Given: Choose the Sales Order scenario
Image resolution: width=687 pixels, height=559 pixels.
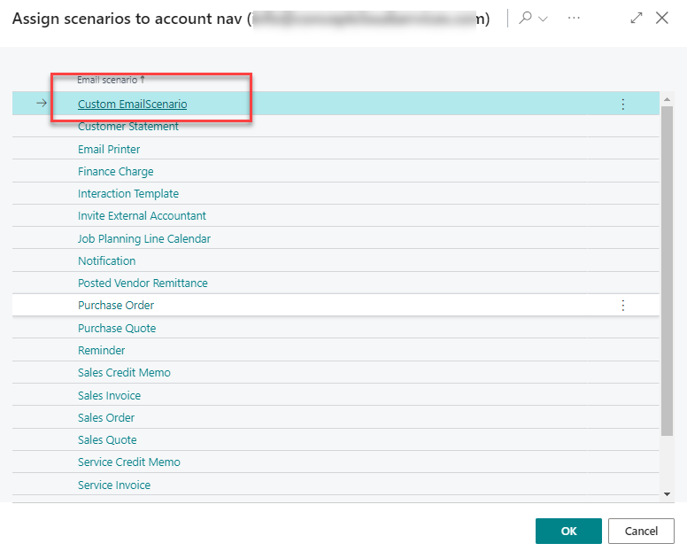Looking at the screenshot, I should pos(106,418).
